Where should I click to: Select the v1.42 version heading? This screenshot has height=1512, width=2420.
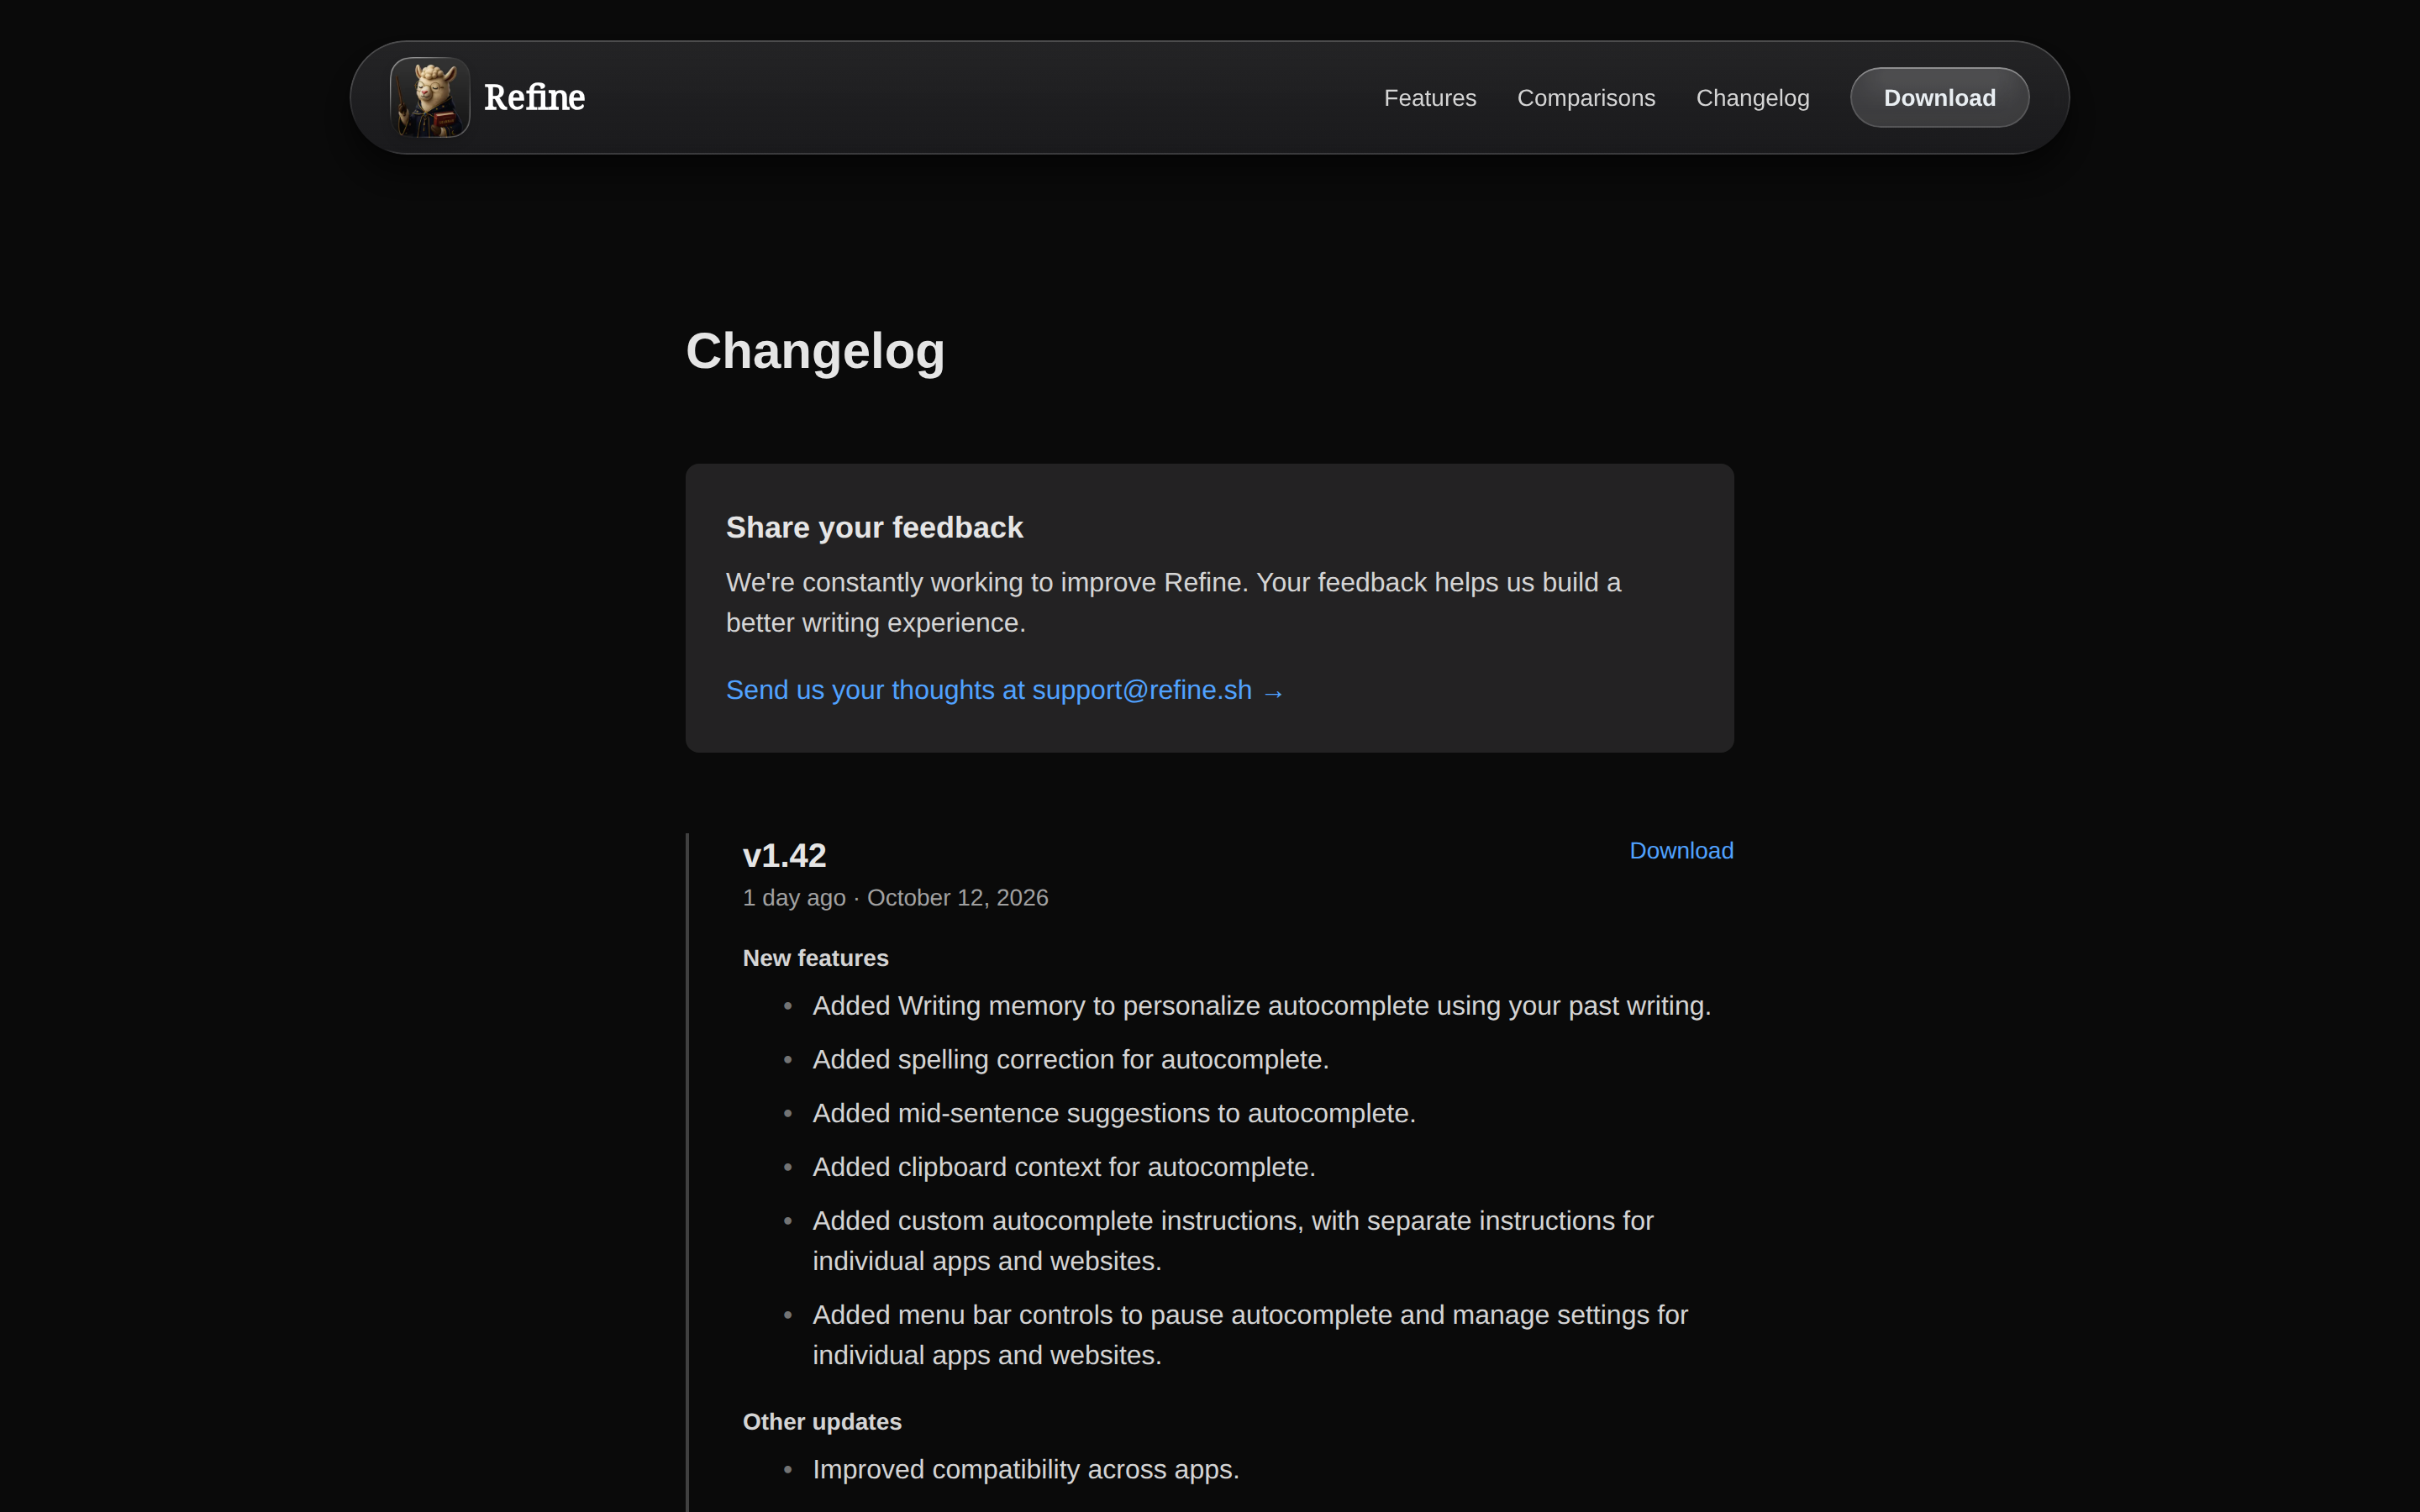[784, 855]
